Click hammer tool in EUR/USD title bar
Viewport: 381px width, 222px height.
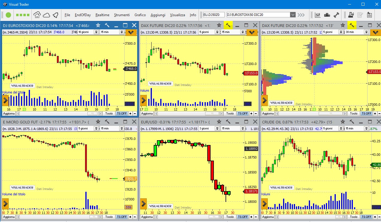tap(228, 122)
